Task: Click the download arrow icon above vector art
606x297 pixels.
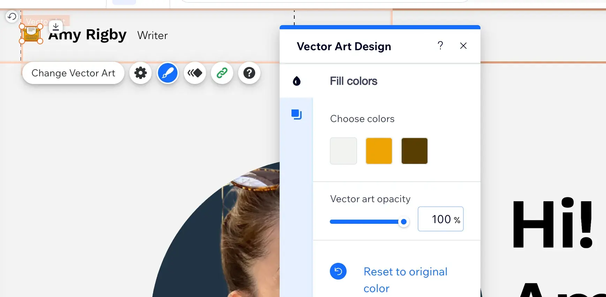Action: click(56, 26)
